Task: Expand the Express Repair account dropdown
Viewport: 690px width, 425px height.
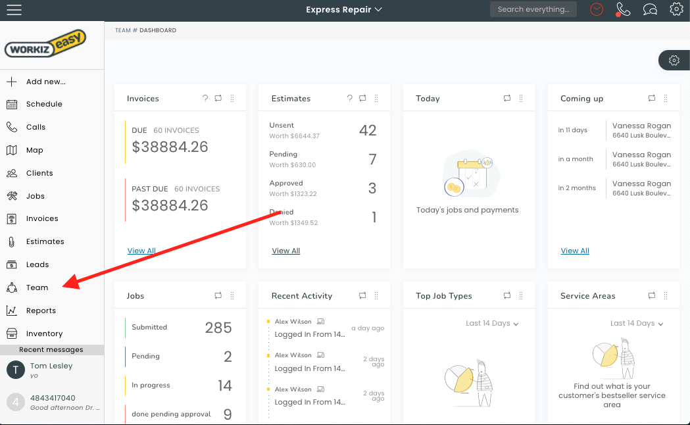Action: click(344, 10)
